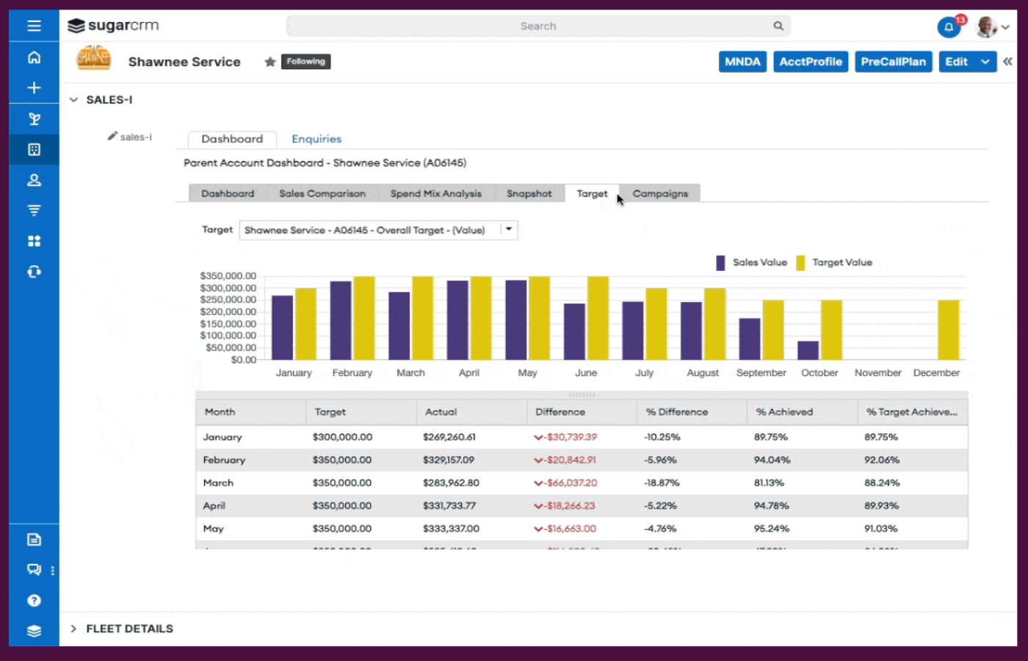Open the help question mark icon

(34, 601)
